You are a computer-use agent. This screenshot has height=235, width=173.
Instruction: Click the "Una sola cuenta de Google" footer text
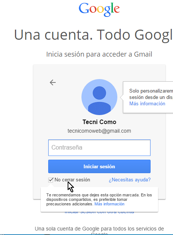pyautogui.click(x=99, y=230)
